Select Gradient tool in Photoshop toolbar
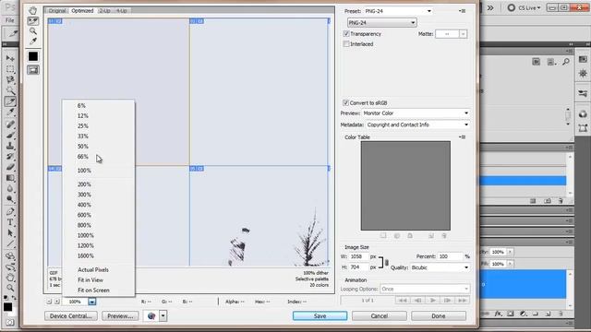Screen dimensions: 591x332 tap(10, 178)
